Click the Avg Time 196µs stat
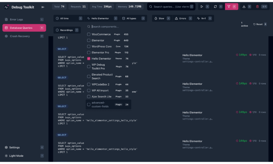 (x=102, y=7)
